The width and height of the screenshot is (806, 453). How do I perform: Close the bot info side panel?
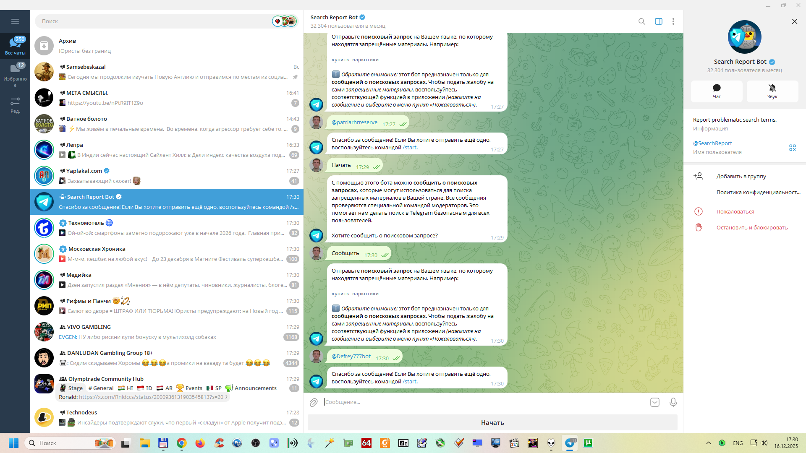point(794,21)
